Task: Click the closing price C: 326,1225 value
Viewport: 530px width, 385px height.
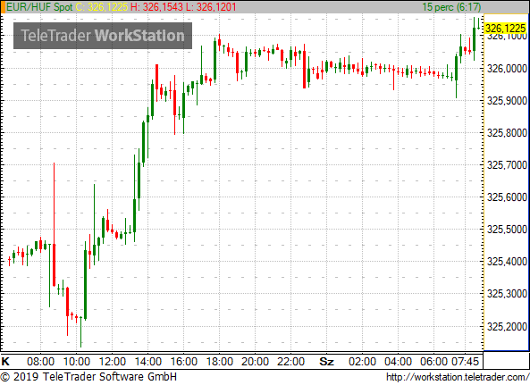Action: click(101, 7)
